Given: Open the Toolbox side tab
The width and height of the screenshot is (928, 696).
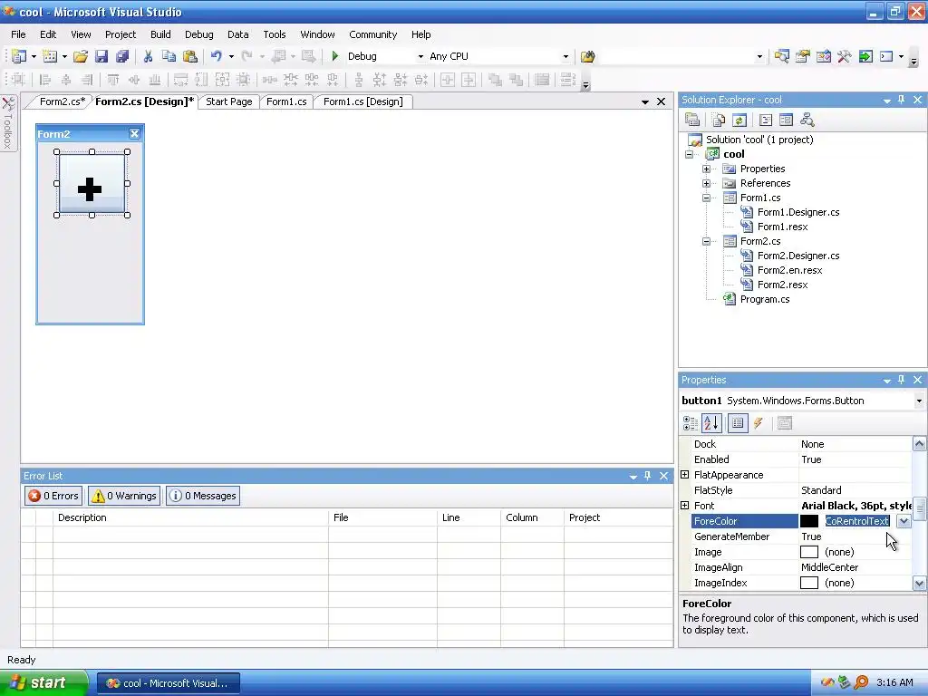Looking at the screenshot, I should point(8,123).
